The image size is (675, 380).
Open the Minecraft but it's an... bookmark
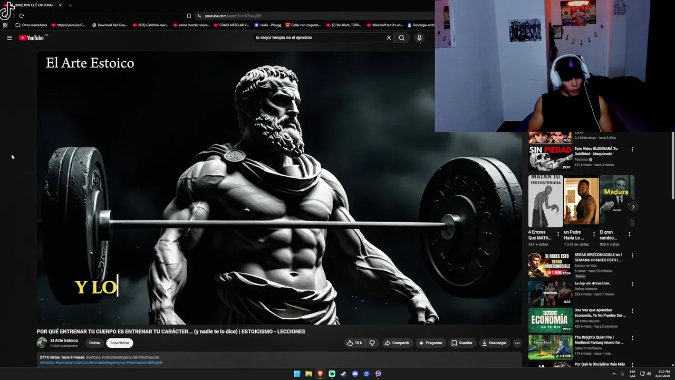pyautogui.click(x=384, y=25)
